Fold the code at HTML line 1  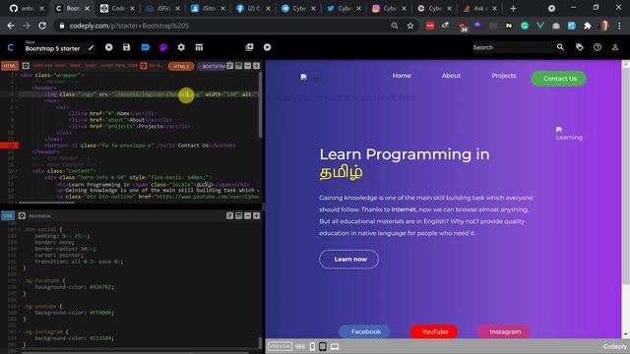point(17,75)
